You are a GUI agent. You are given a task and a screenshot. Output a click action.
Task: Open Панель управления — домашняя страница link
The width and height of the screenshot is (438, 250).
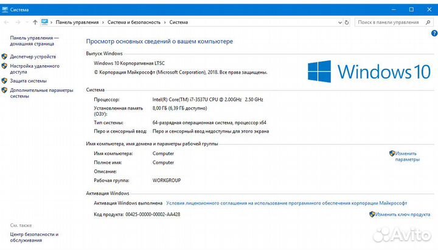[x=34, y=41]
